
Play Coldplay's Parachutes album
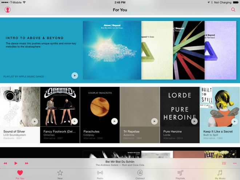(115, 121)
